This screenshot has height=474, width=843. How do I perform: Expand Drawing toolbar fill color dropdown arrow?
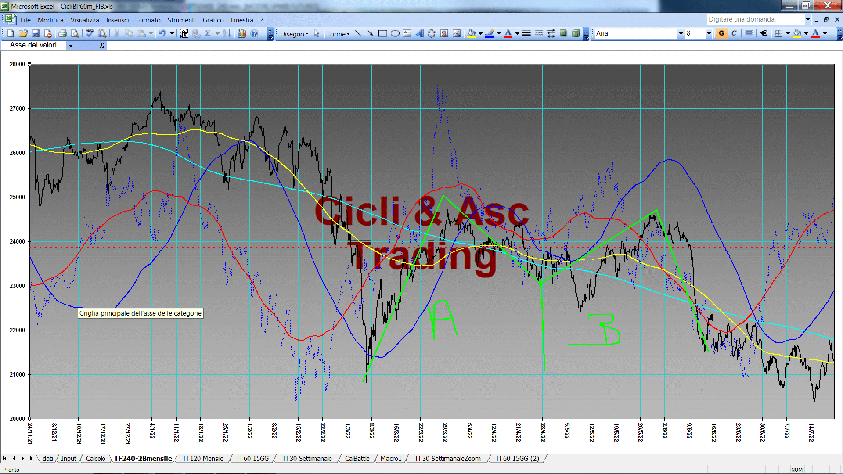point(480,33)
